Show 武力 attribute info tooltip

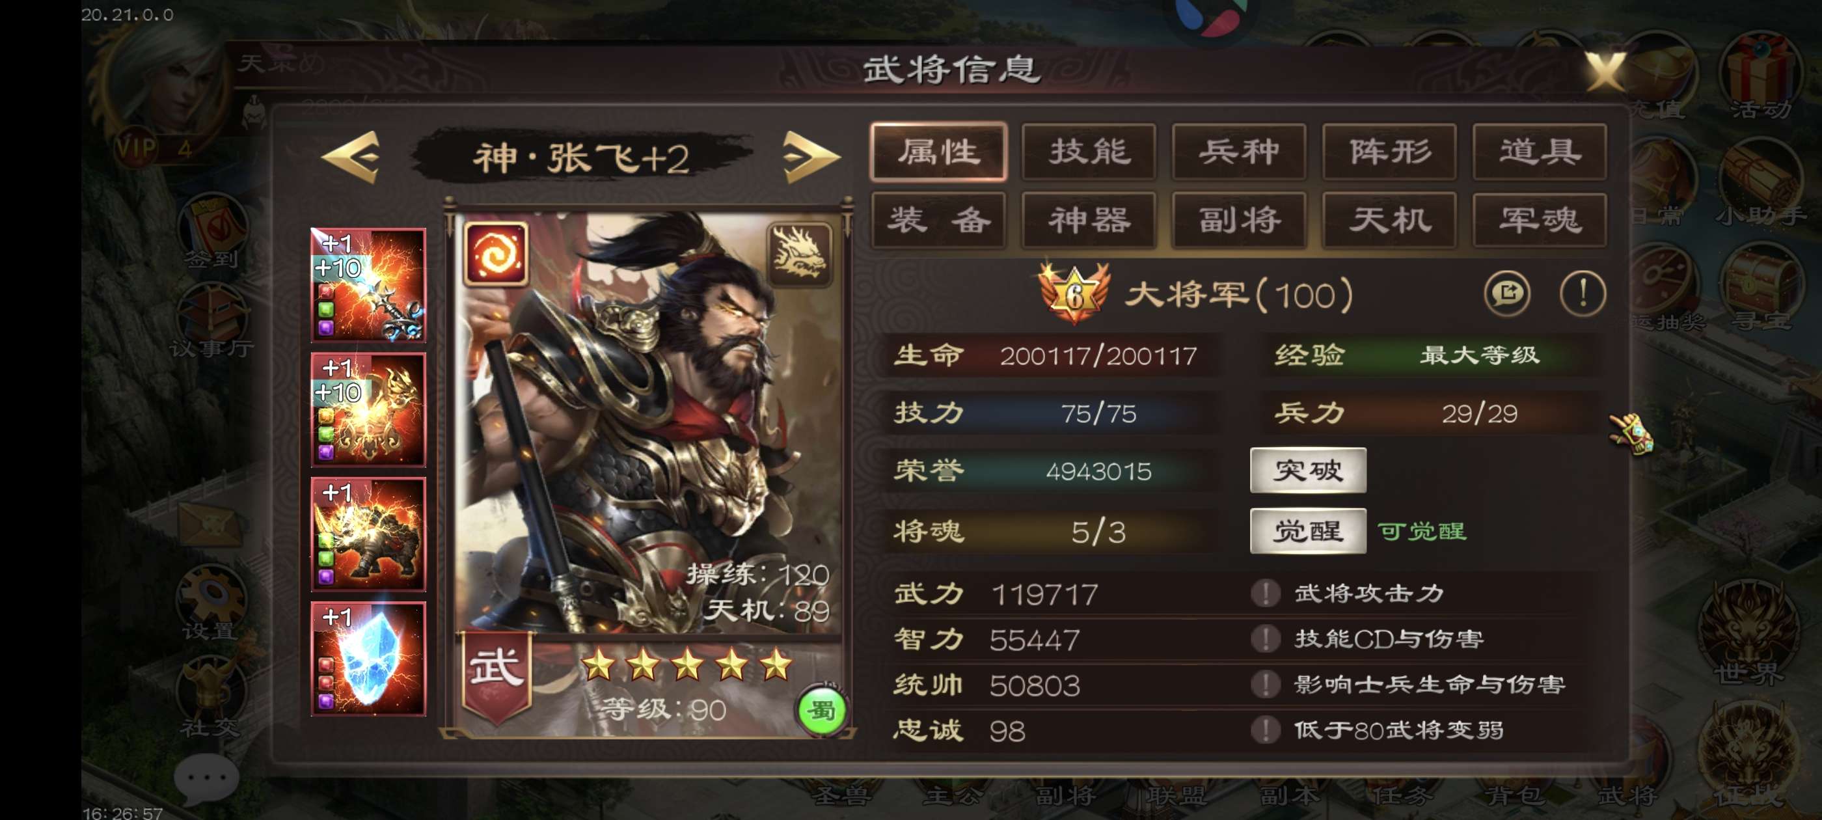pyautogui.click(x=1266, y=593)
